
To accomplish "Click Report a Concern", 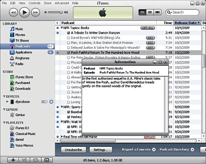I will (139, 150).
